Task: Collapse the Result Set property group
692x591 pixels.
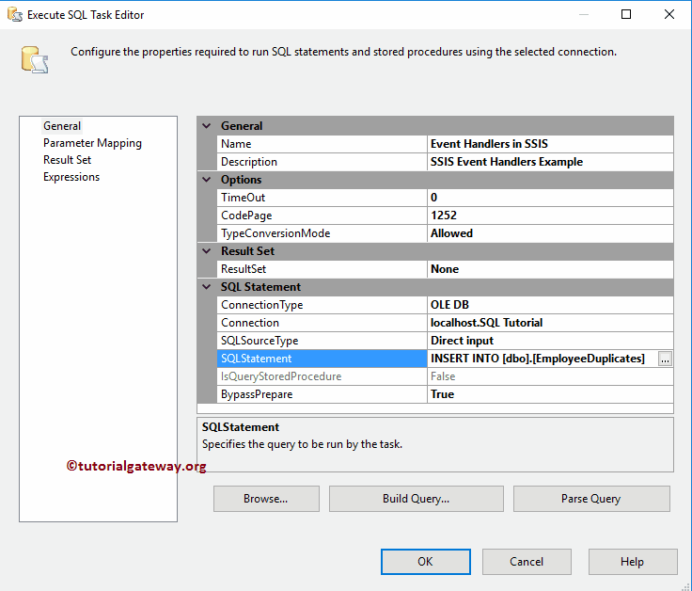Action: [x=207, y=251]
